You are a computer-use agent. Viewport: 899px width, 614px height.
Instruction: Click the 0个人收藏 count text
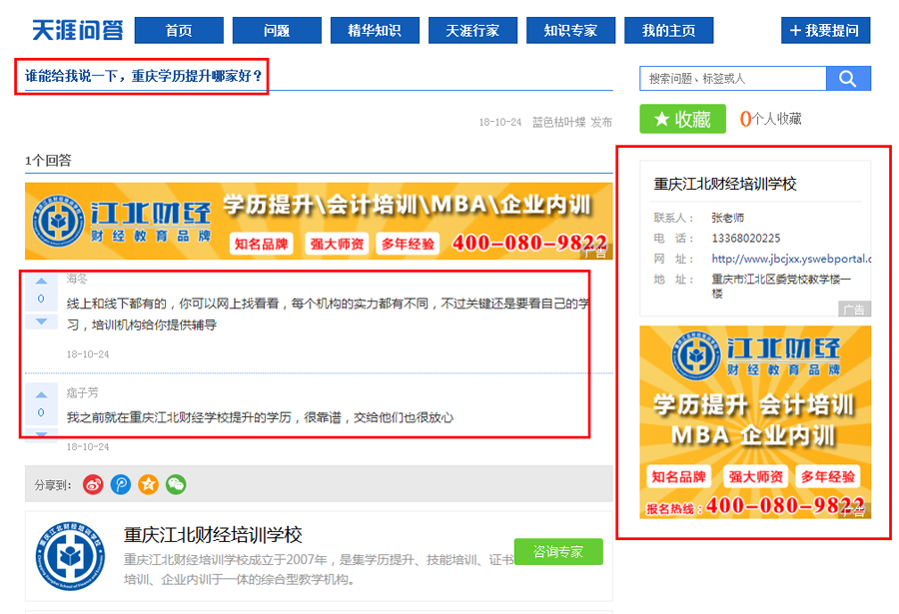(770, 119)
